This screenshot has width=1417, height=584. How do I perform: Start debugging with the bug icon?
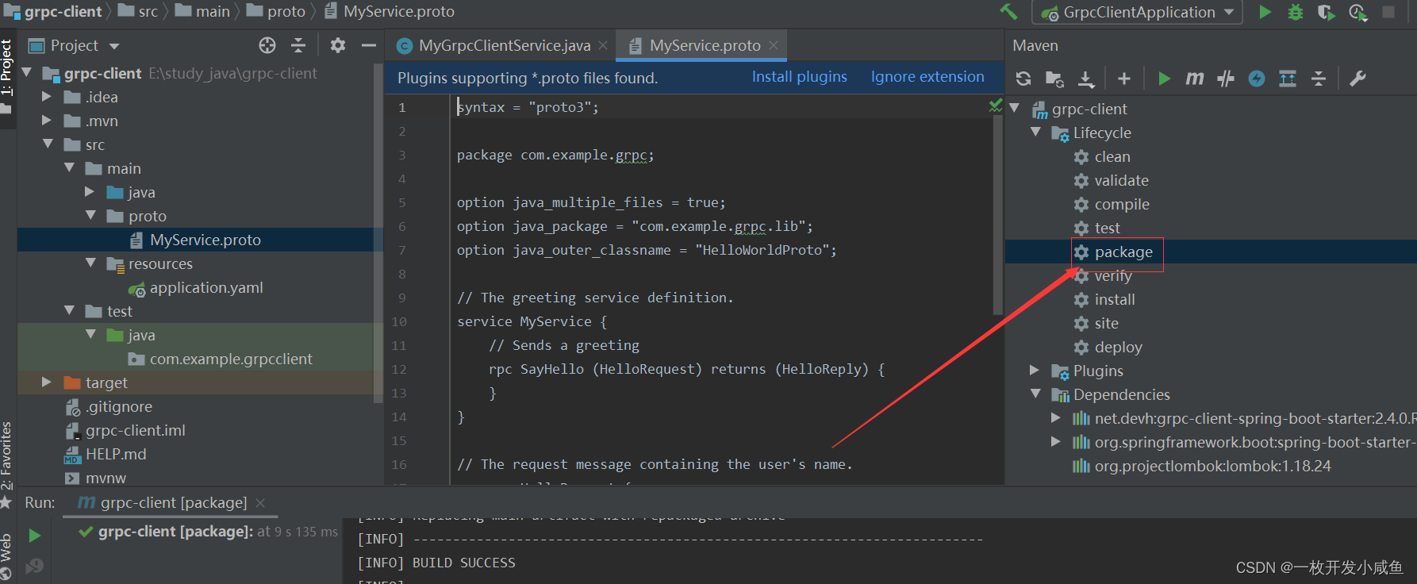1296,12
